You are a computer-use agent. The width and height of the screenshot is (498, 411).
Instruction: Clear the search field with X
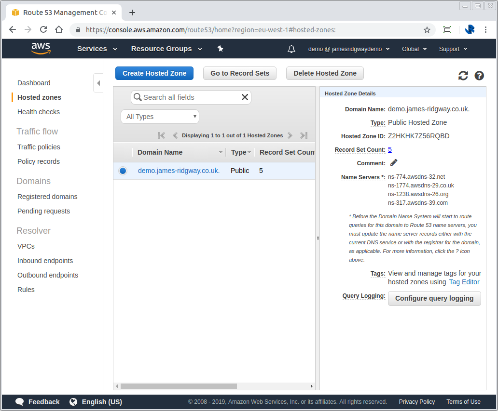coord(245,97)
